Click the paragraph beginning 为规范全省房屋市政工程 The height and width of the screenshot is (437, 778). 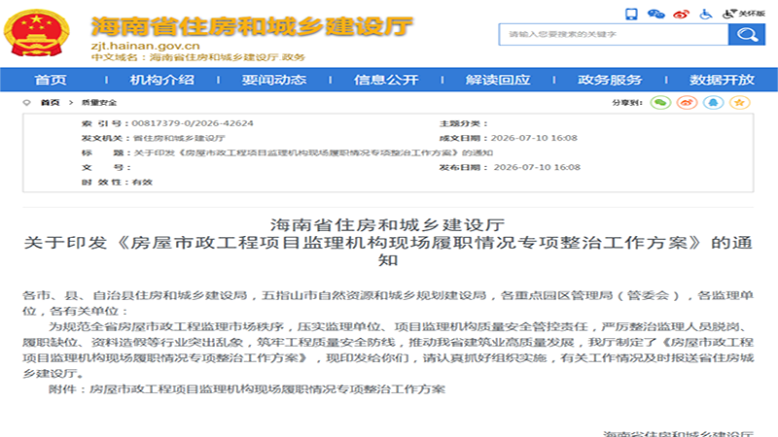click(388, 350)
